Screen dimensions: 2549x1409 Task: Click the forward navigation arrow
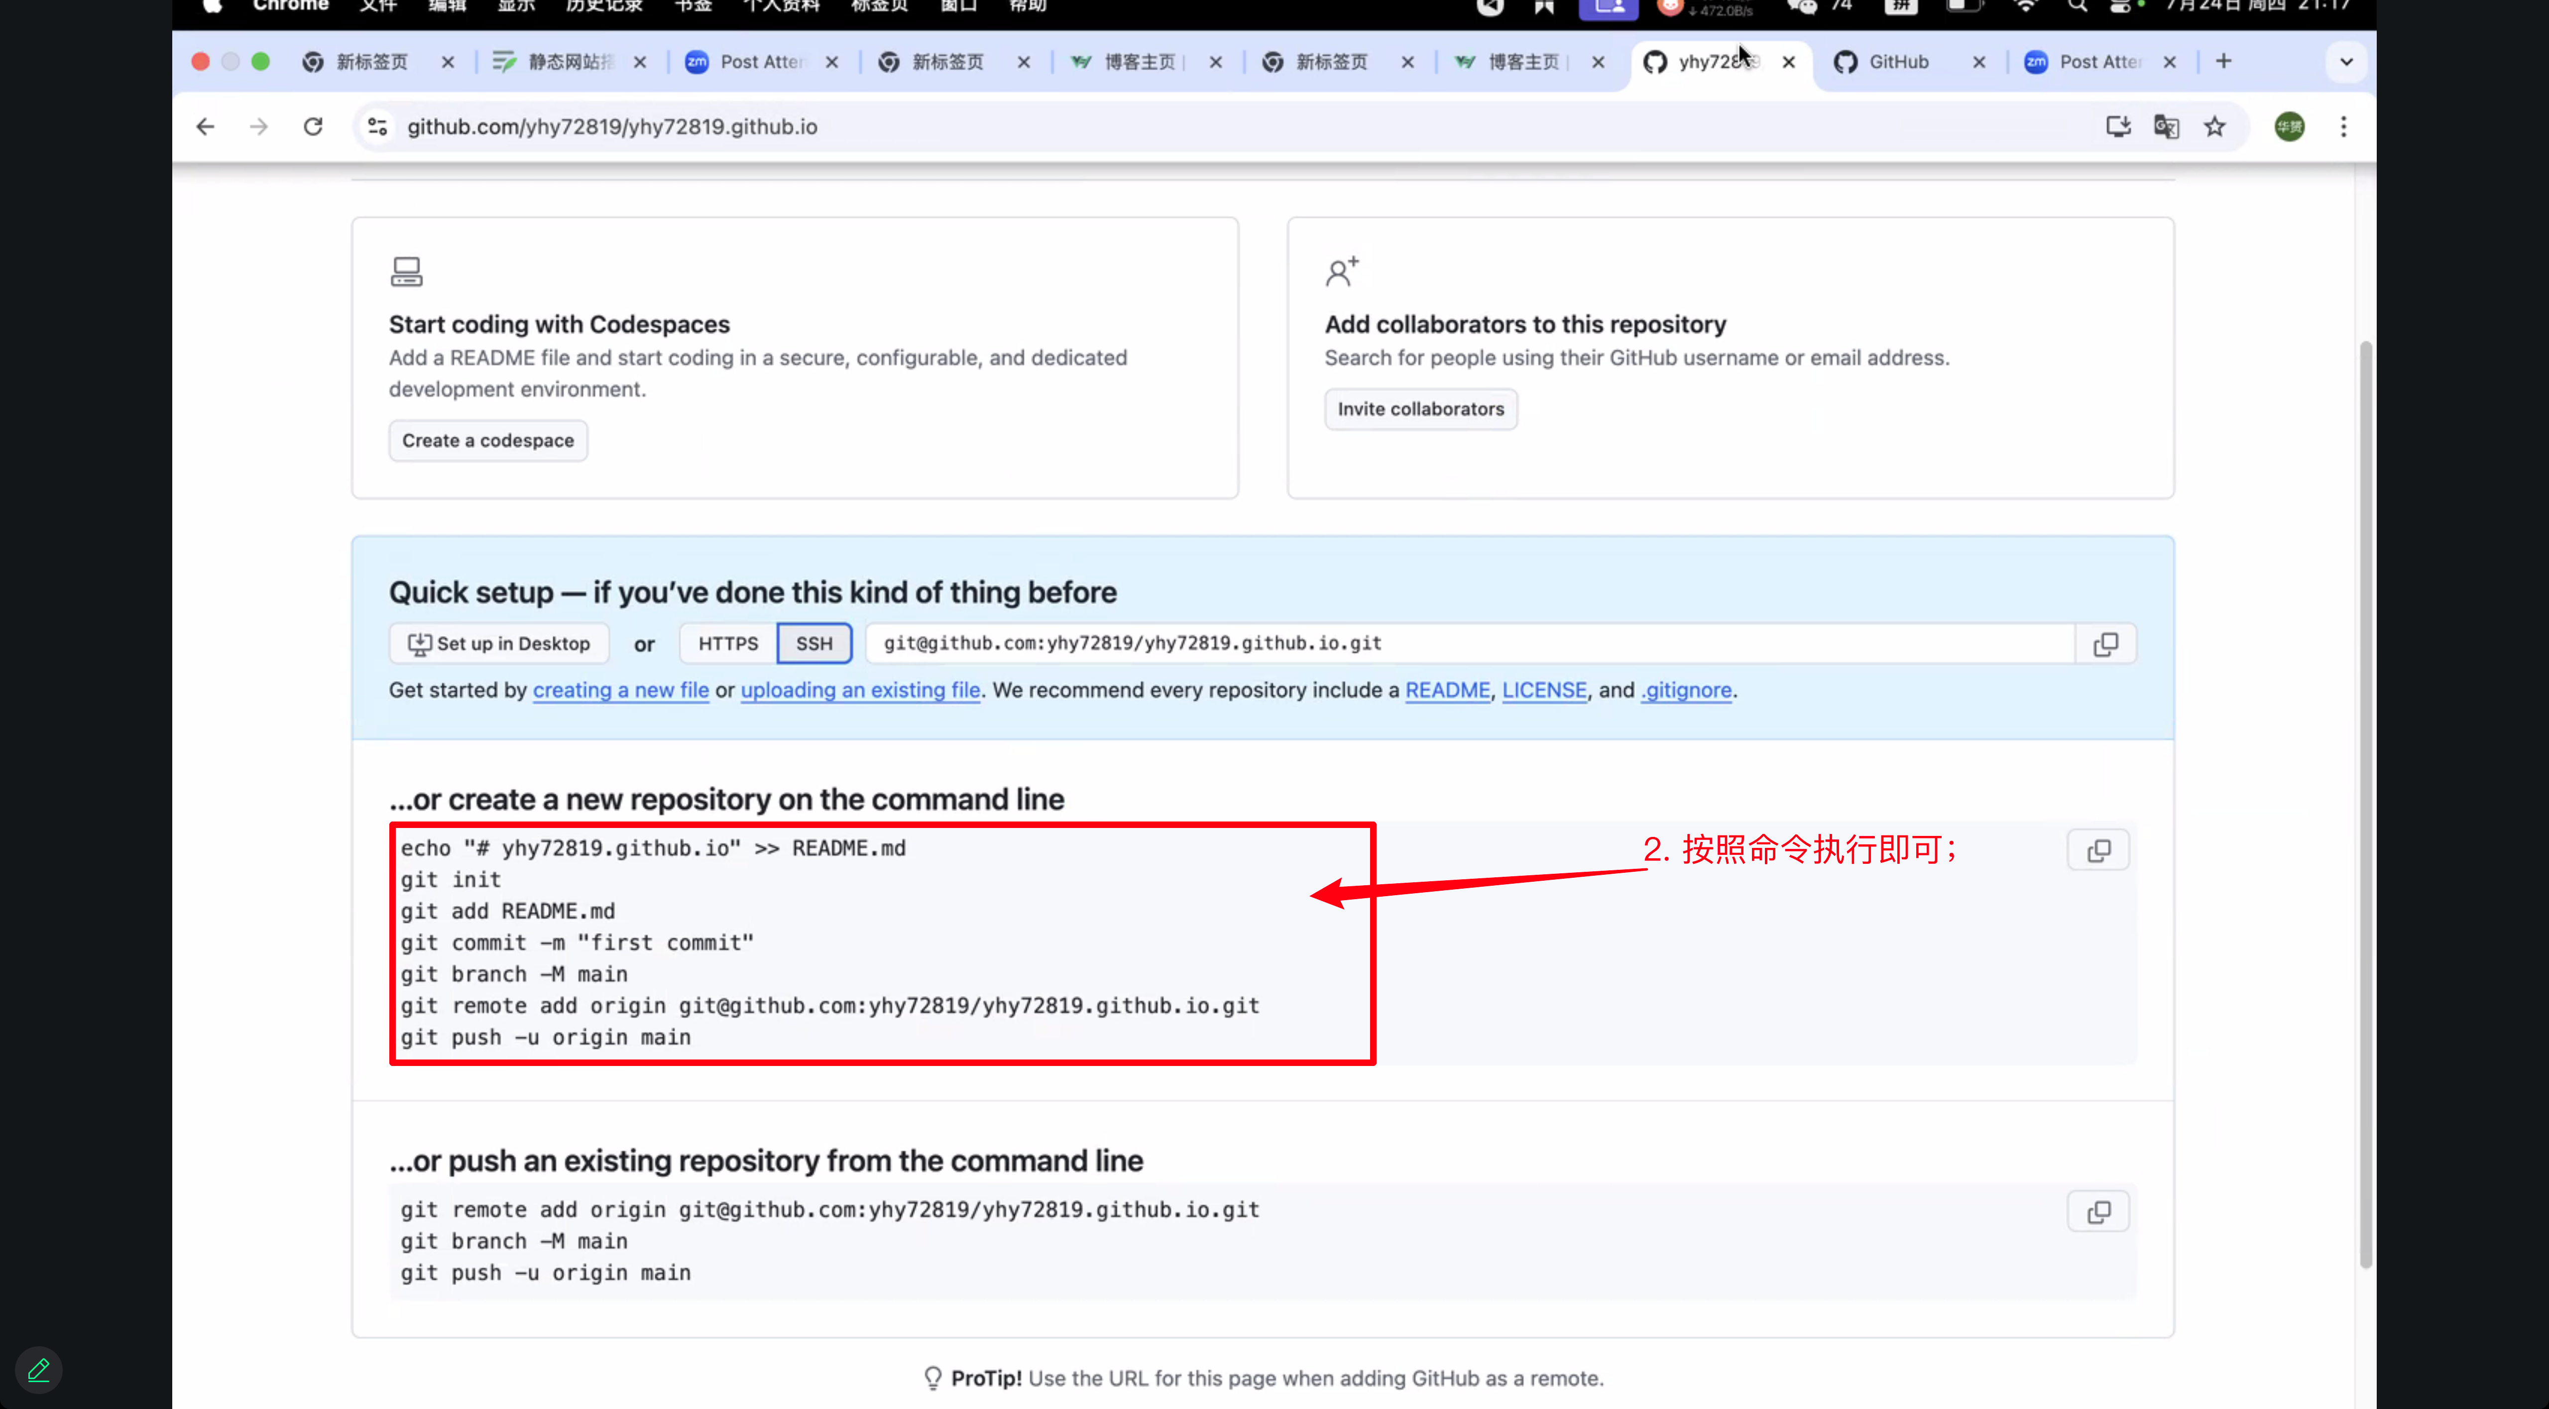258,126
